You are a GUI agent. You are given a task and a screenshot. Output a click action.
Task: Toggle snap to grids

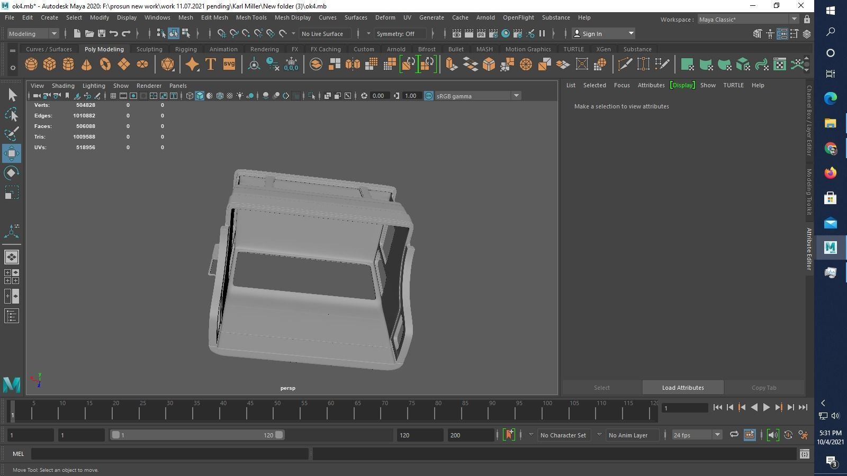(x=222, y=33)
